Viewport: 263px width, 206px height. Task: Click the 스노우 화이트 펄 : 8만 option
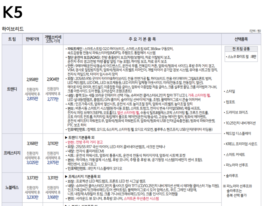point(241,57)
